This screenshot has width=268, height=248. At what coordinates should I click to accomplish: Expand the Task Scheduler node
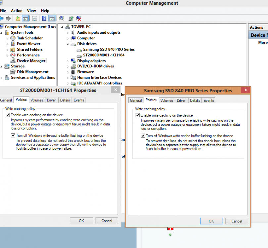pos(7,38)
